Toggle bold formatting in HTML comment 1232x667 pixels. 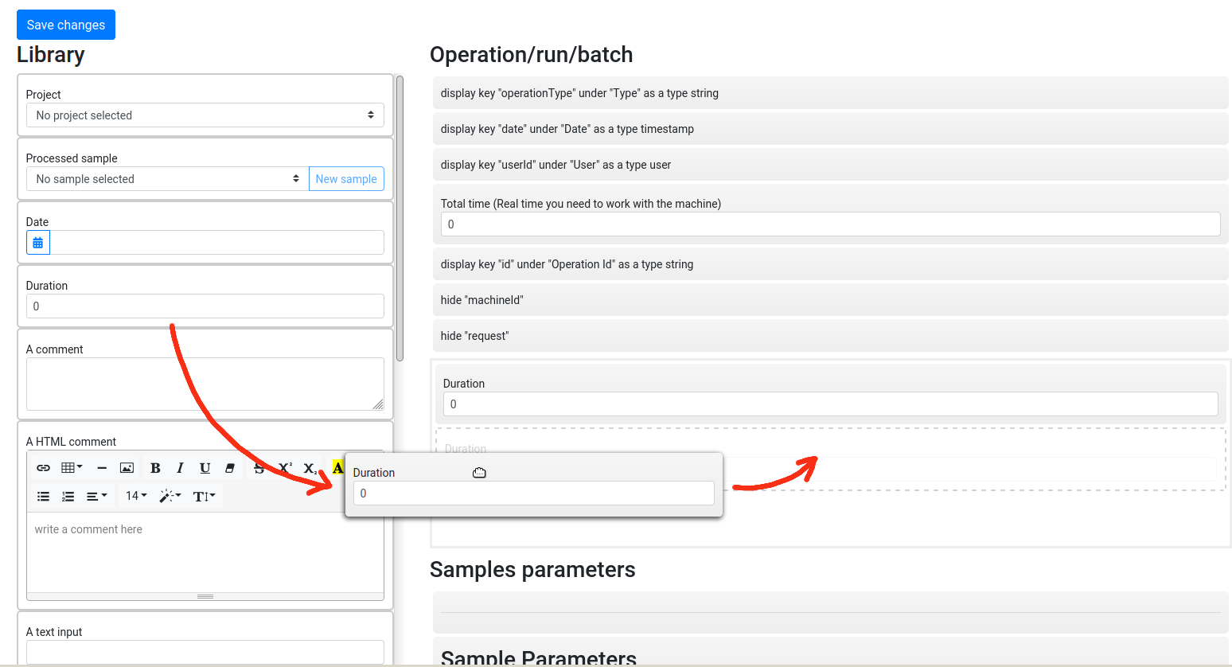point(155,468)
